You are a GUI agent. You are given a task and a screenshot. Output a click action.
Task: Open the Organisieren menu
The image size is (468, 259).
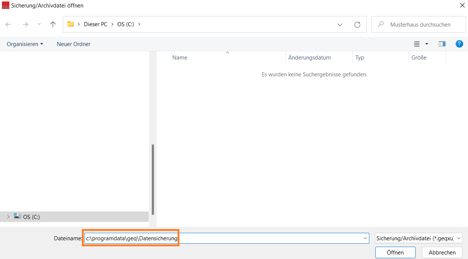[x=25, y=44]
